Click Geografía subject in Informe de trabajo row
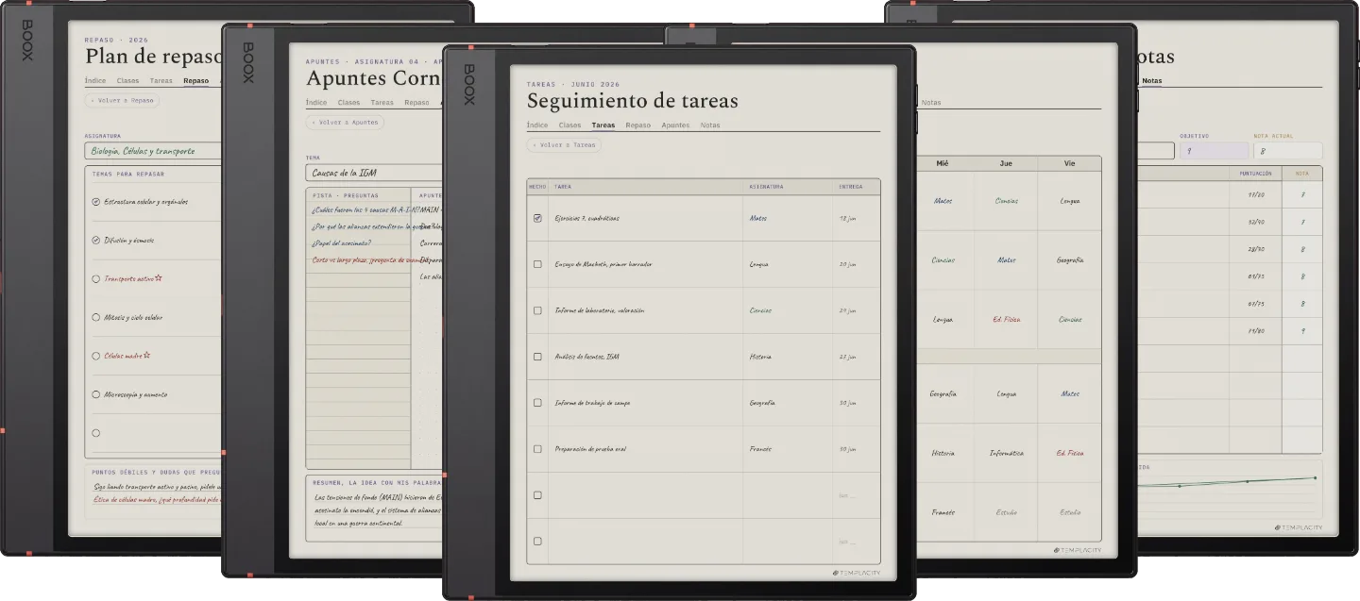The width and height of the screenshot is (1360, 601). [762, 403]
